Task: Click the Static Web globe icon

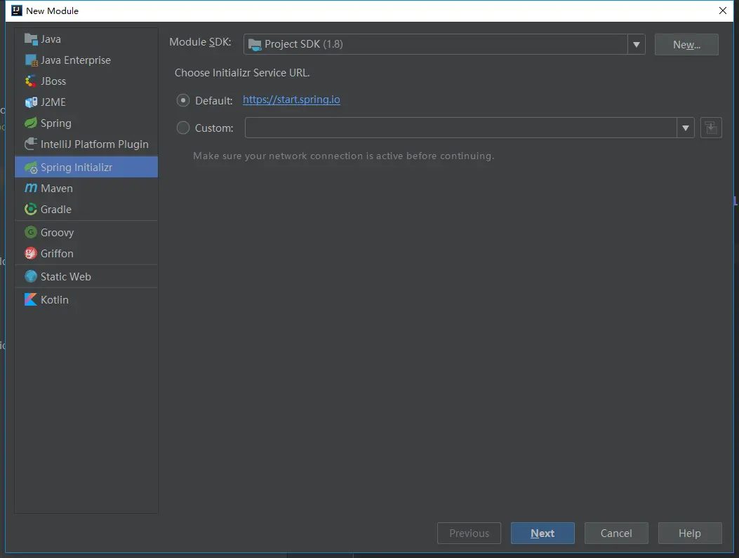Action: pyautogui.click(x=31, y=276)
